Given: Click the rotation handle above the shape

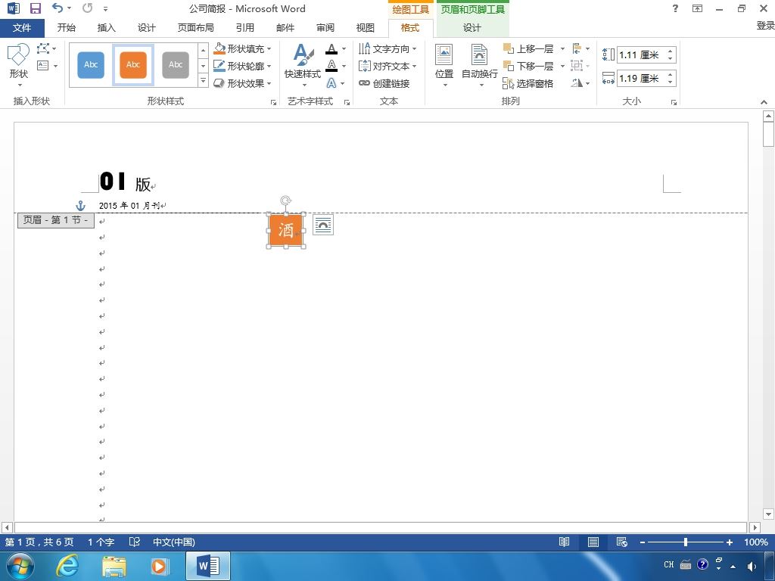Looking at the screenshot, I should (285, 200).
